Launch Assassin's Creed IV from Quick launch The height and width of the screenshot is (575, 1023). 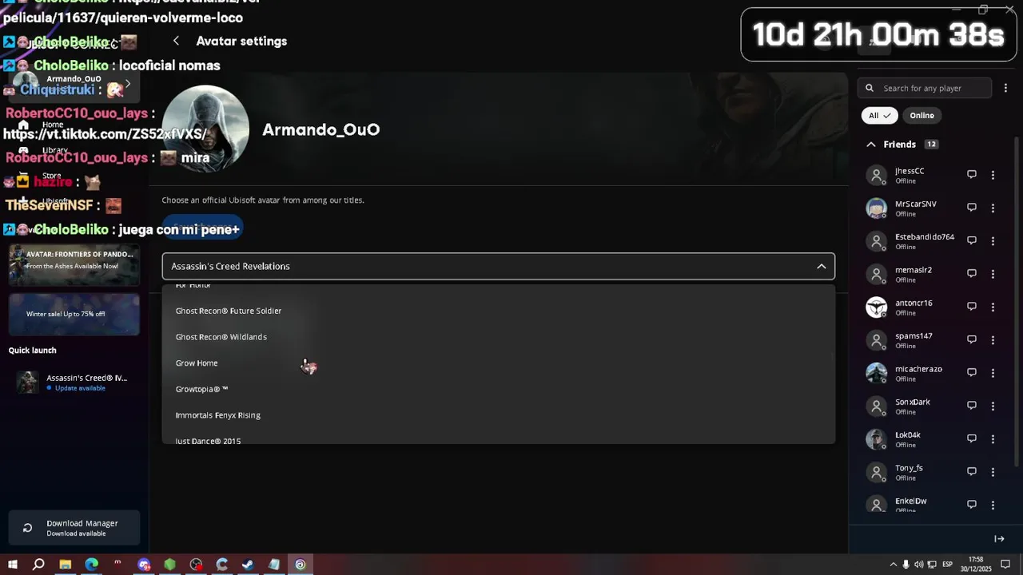(x=74, y=382)
